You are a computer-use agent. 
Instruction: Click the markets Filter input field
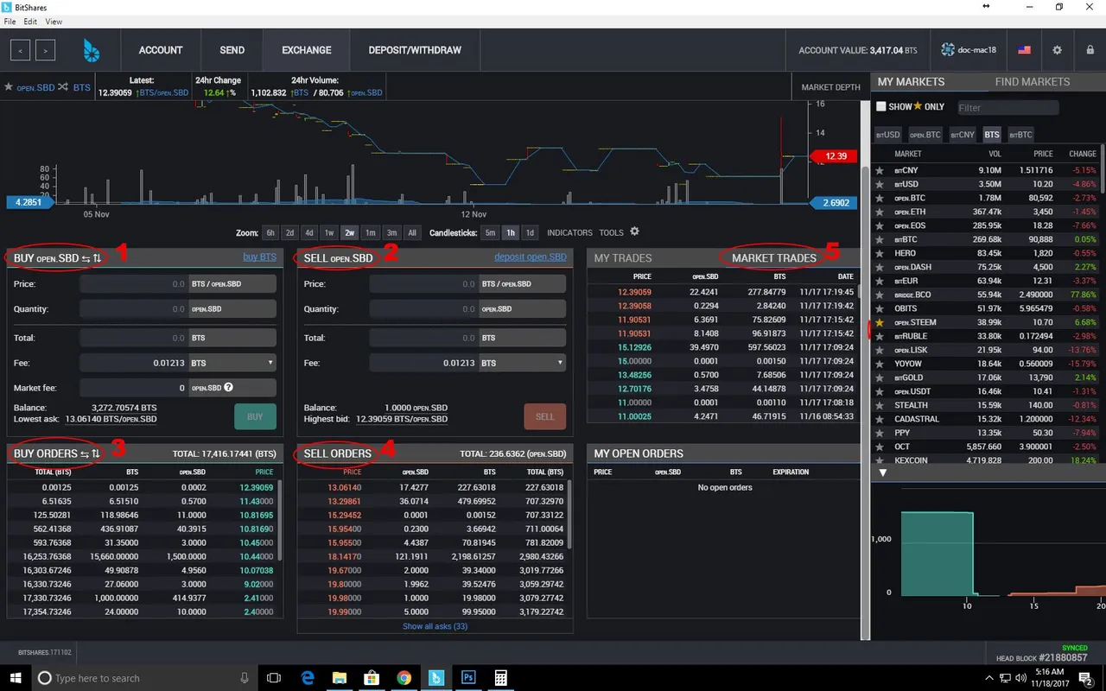pyautogui.click(x=1007, y=108)
